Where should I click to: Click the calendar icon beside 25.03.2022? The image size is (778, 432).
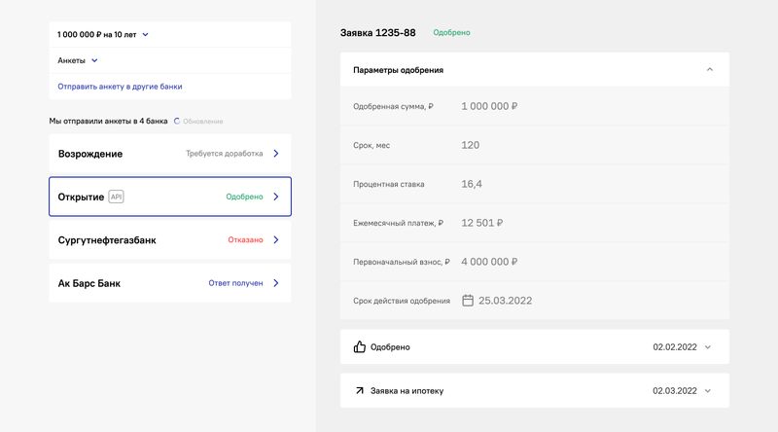(x=468, y=301)
